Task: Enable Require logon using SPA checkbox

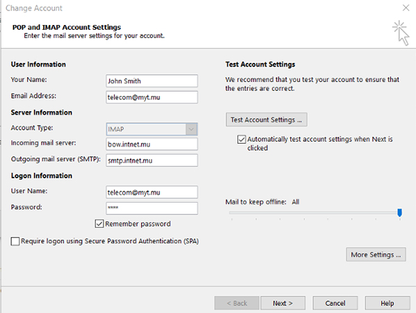Action: coord(15,242)
